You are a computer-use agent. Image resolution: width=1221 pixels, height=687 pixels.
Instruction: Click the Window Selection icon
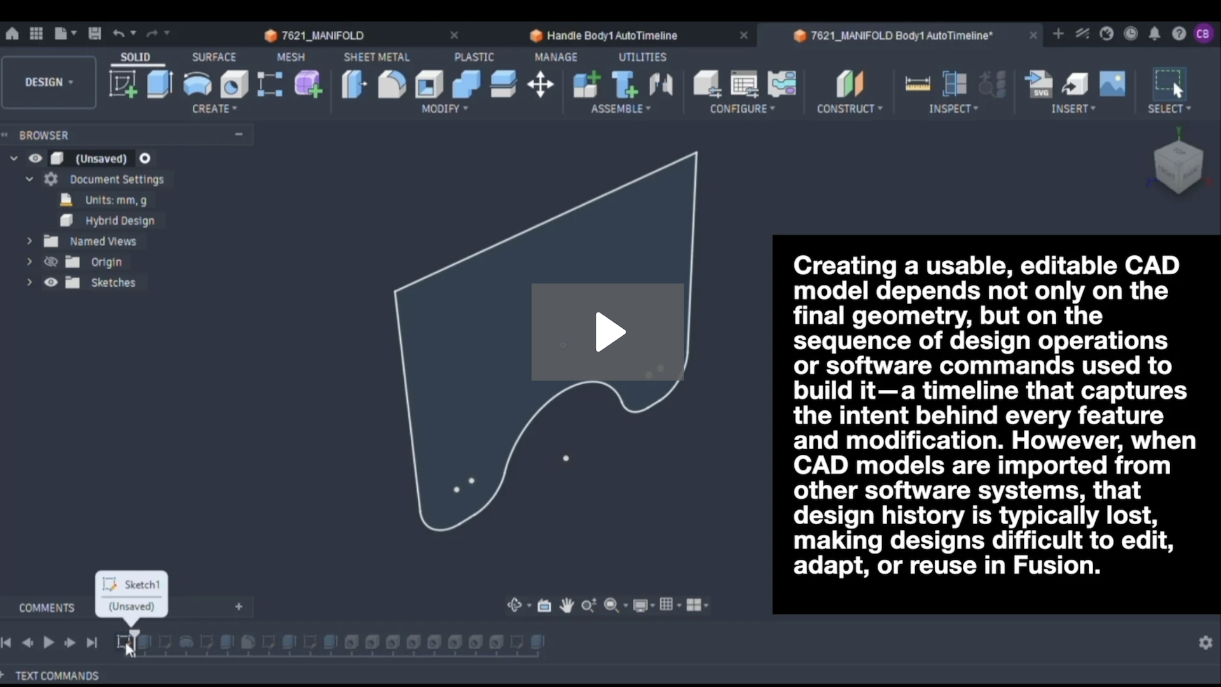pos(1169,84)
